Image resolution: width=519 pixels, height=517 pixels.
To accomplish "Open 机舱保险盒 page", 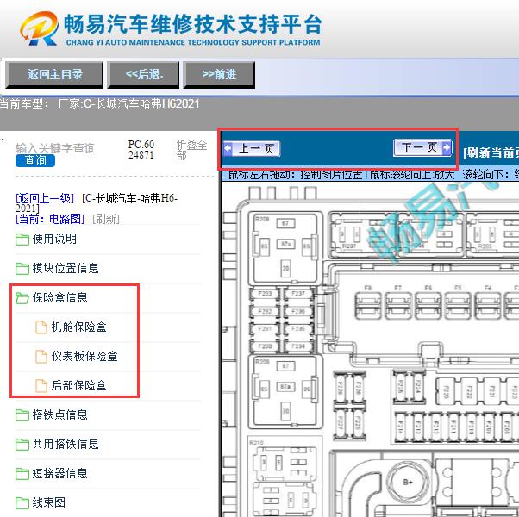I will coord(78,327).
